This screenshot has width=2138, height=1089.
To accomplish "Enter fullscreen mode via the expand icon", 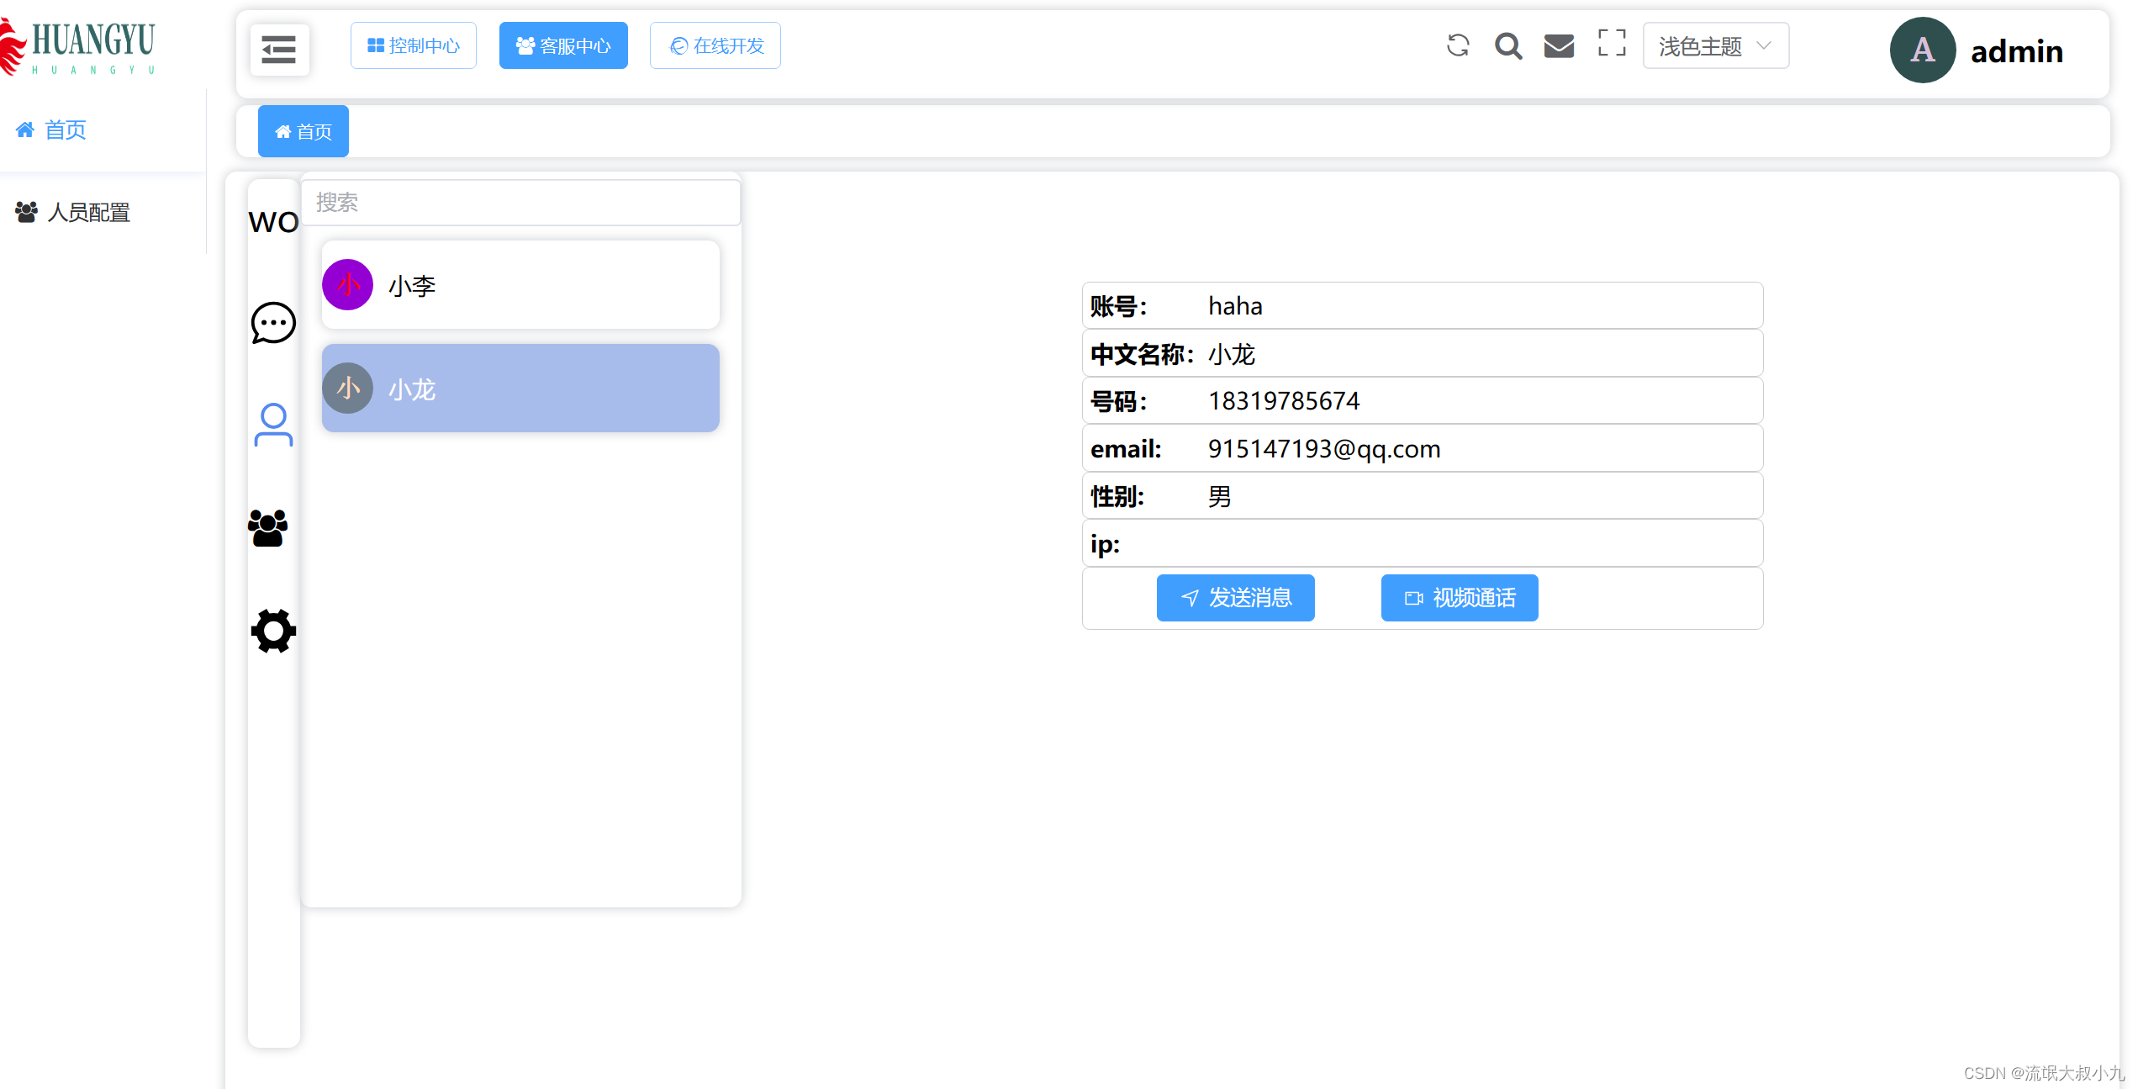I will coord(1611,45).
